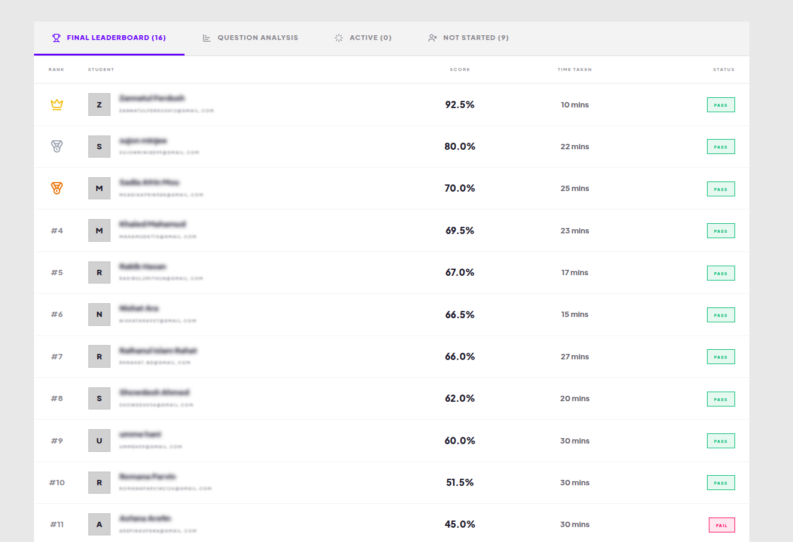The image size is (793, 542).
Task: Click the #10 rank number
Action: (57, 482)
